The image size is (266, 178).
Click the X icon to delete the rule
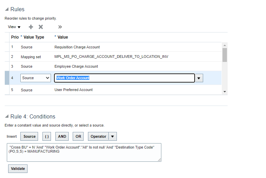point(41,27)
